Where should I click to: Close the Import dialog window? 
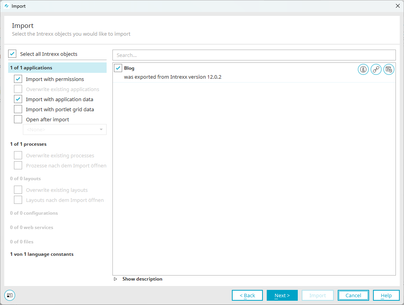tap(397, 6)
